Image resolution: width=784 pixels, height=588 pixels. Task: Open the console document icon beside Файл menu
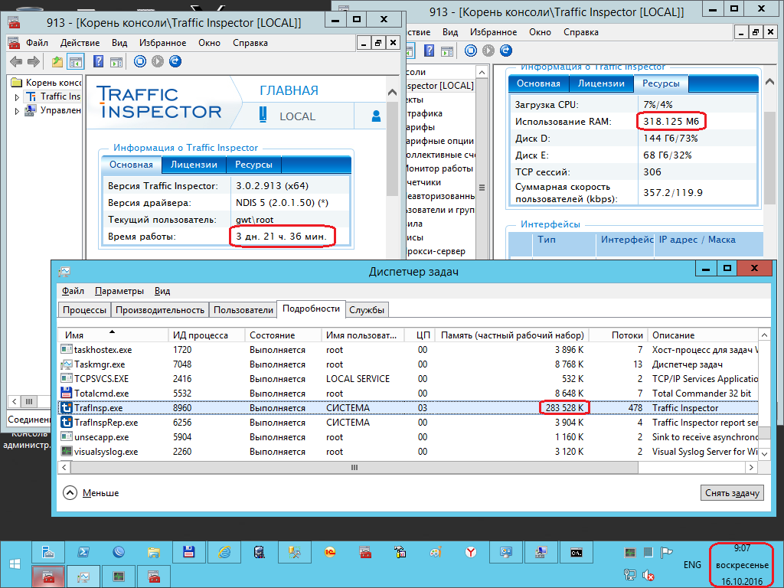[14, 43]
